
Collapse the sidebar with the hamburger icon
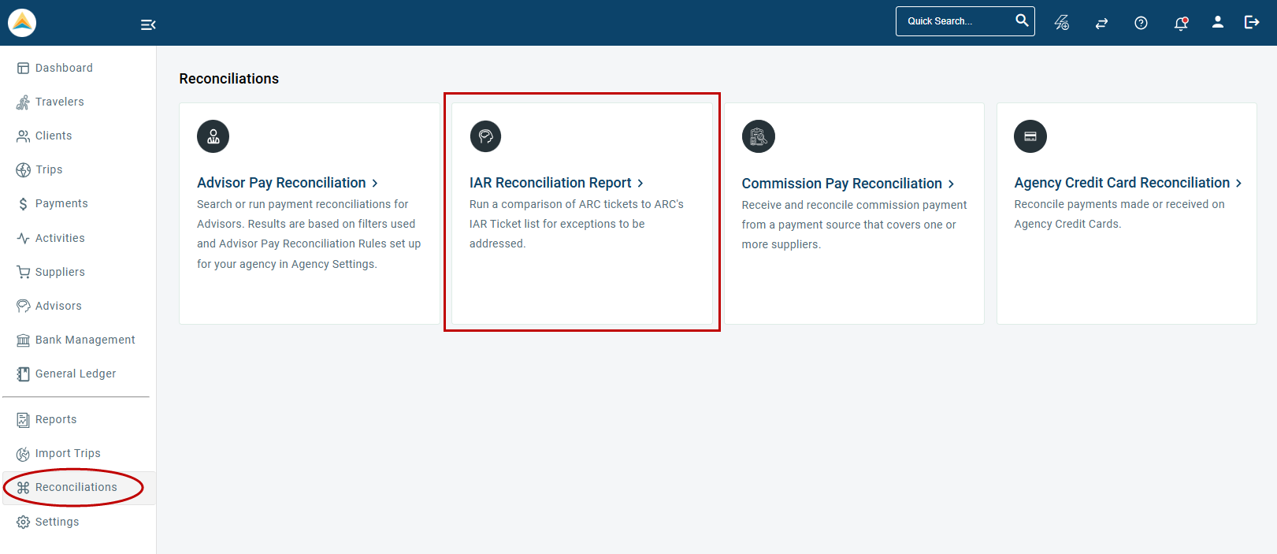click(148, 24)
